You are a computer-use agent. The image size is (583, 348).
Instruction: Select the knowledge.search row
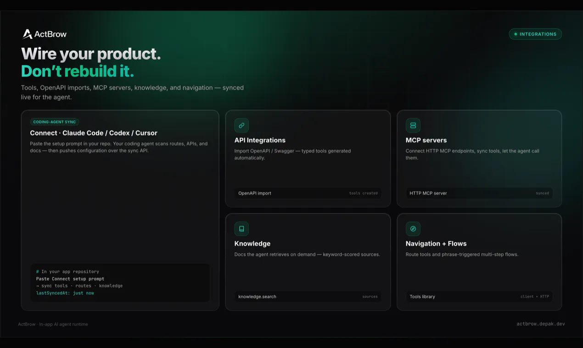308,297
